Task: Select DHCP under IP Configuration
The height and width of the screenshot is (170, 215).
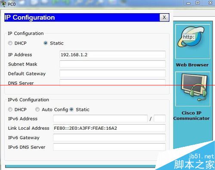Action: pyautogui.click(x=10, y=43)
